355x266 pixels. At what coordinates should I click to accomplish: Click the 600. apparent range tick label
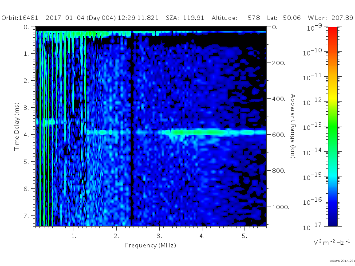pyautogui.click(x=279, y=135)
